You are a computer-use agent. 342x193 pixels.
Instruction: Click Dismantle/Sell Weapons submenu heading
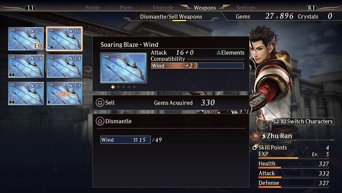[171, 17]
